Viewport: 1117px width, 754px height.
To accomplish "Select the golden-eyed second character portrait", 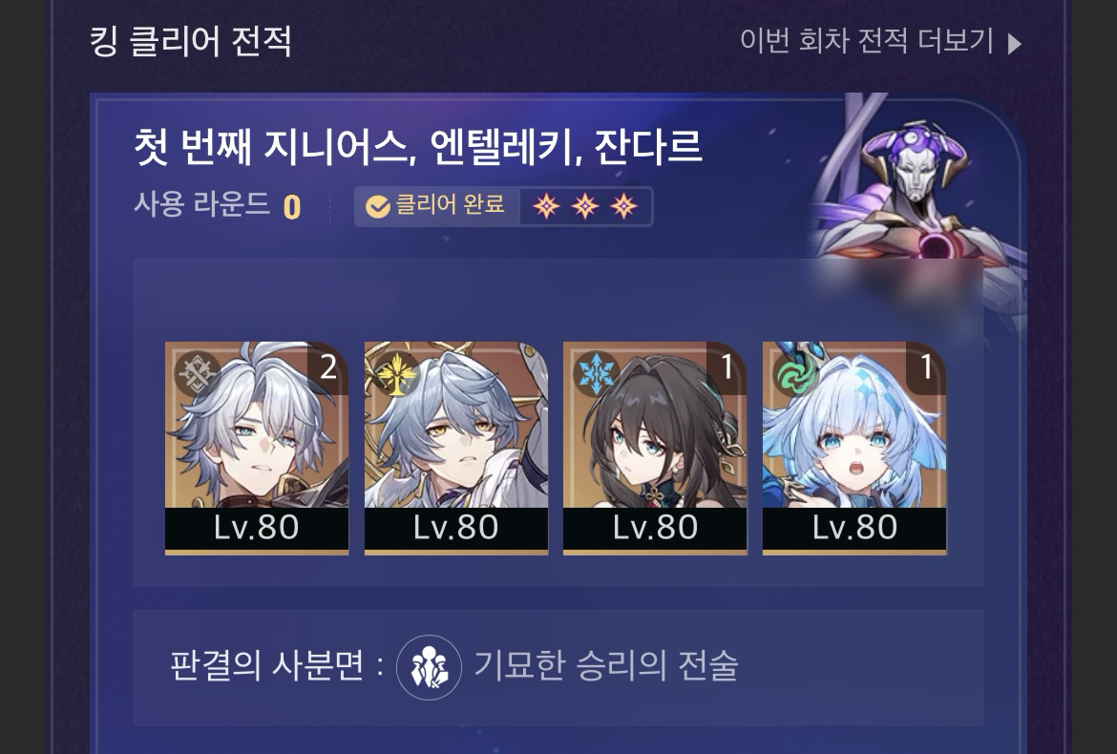I will 456,448.
